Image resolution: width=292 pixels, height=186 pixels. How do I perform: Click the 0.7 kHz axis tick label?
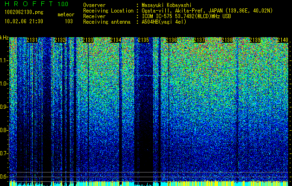[x=4, y=153]
